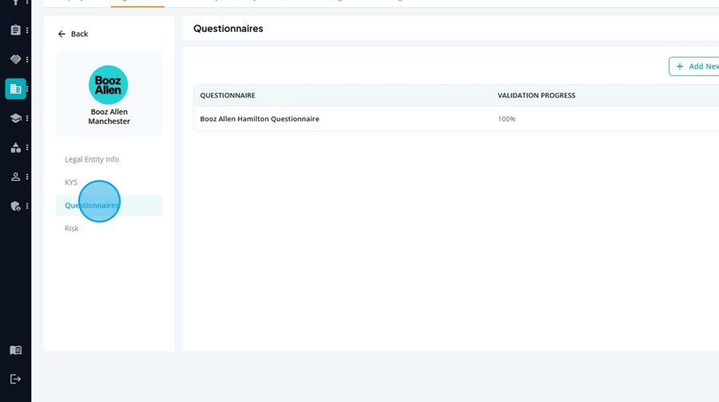Image resolution: width=719 pixels, height=402 pixels.
Task: Click the QUESTIONNAIRE column header
Action: (x=228, y=95)
